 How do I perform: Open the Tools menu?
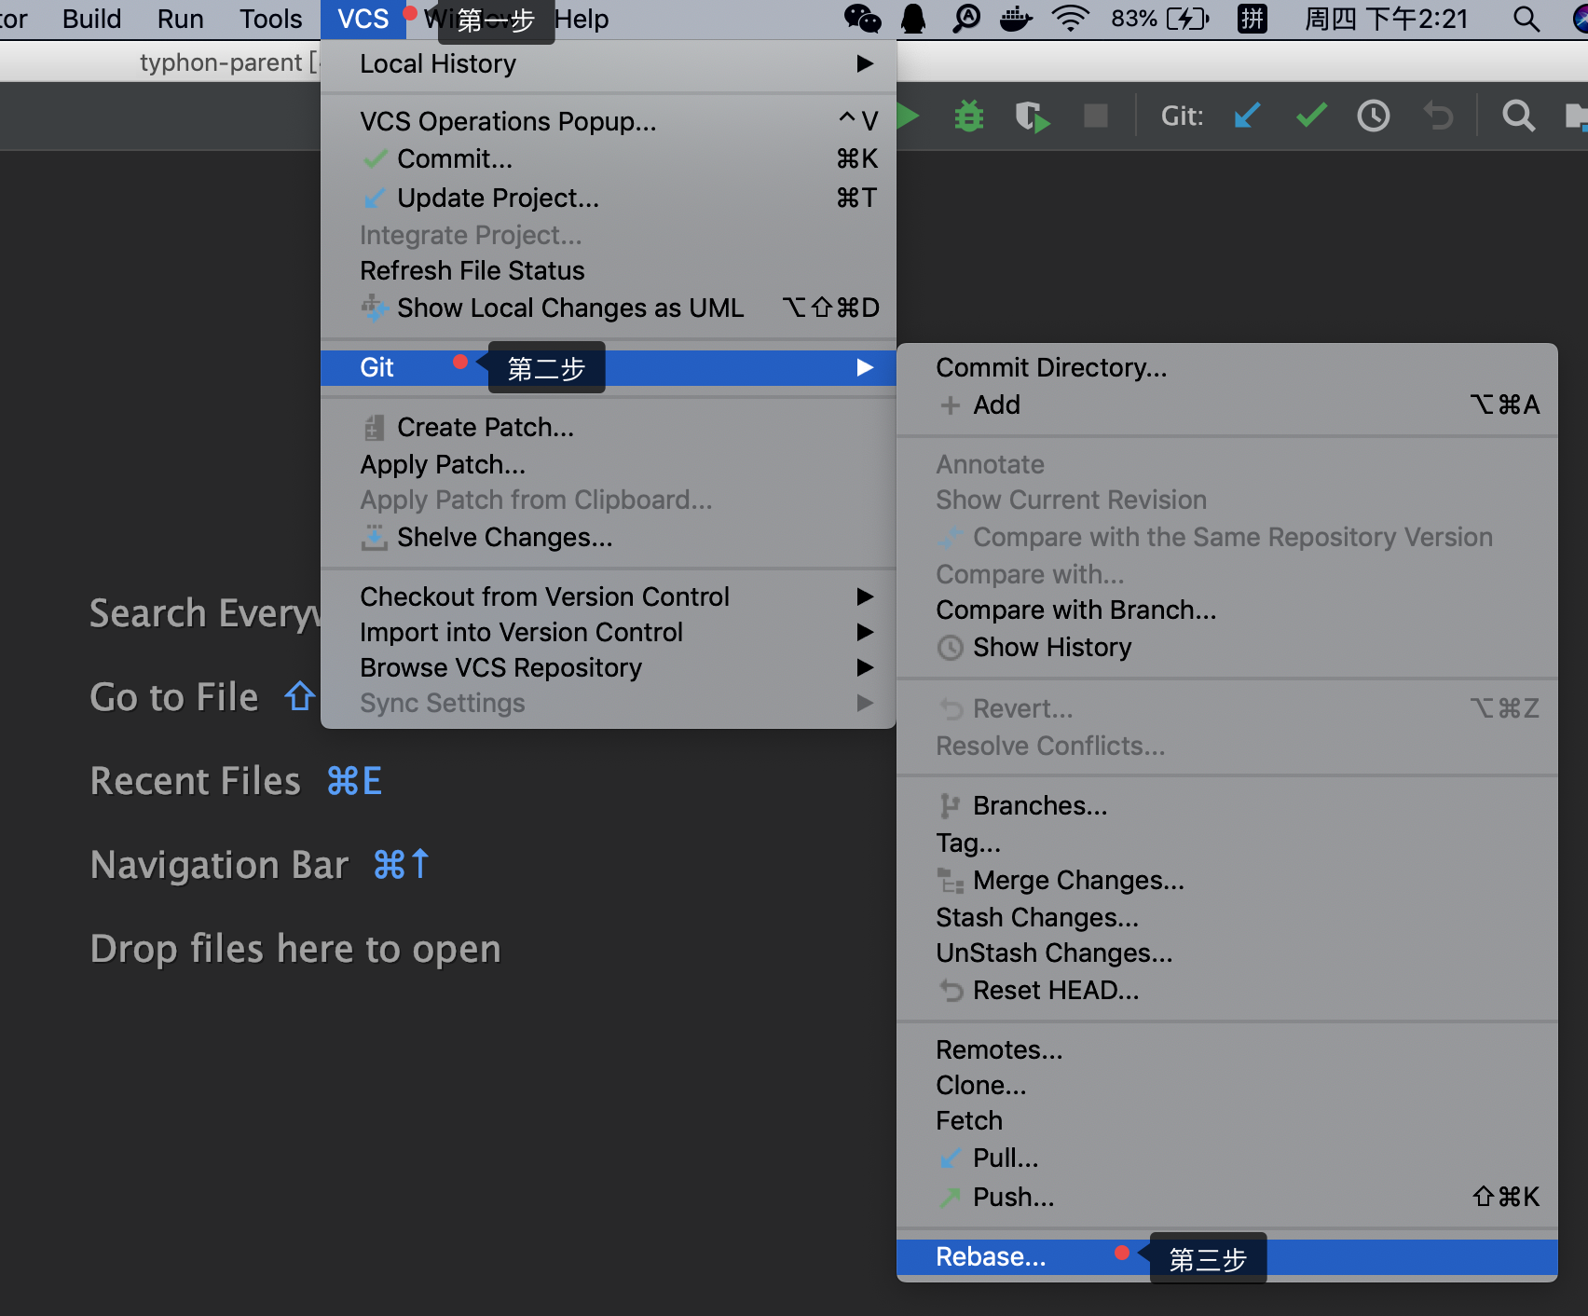[x=270, y=19]
